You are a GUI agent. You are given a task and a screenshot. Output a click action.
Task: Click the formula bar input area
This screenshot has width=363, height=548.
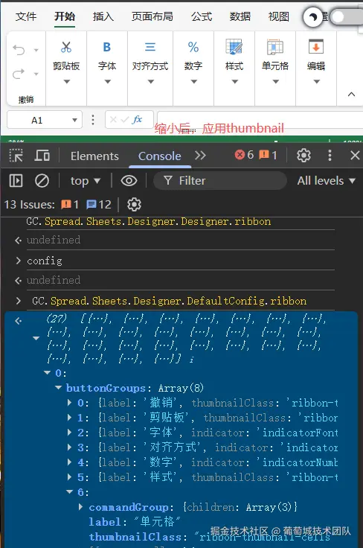coord(260,120)
